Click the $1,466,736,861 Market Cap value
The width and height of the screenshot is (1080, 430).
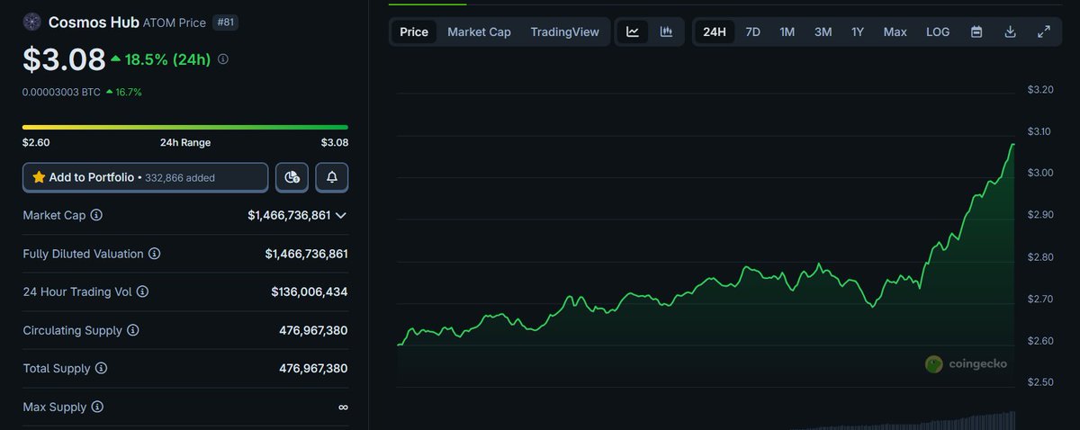click(289, 216)
